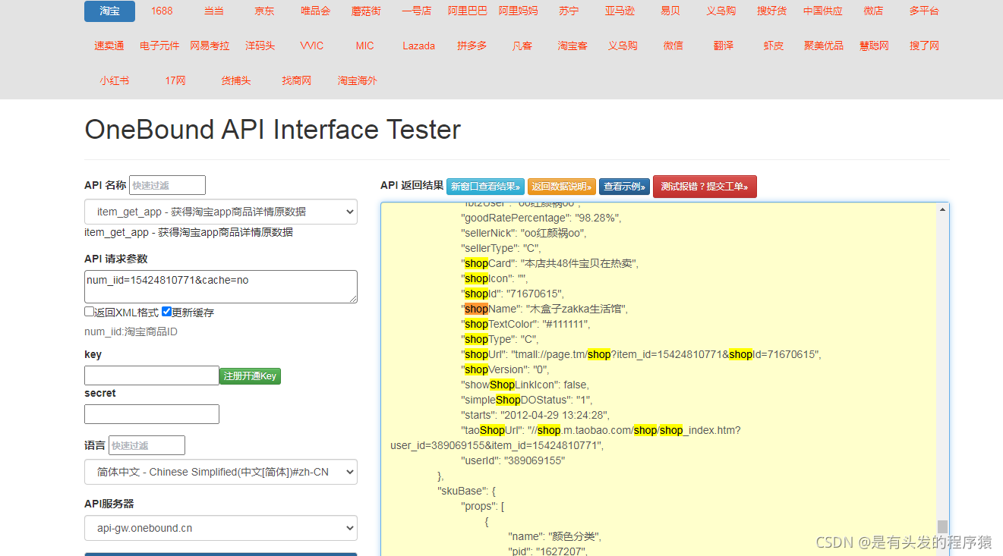This screenshot has height=556, width=1003.
Task: Click the 注册开通Key button
Action: pyautogui.click(x=251, y=376)
